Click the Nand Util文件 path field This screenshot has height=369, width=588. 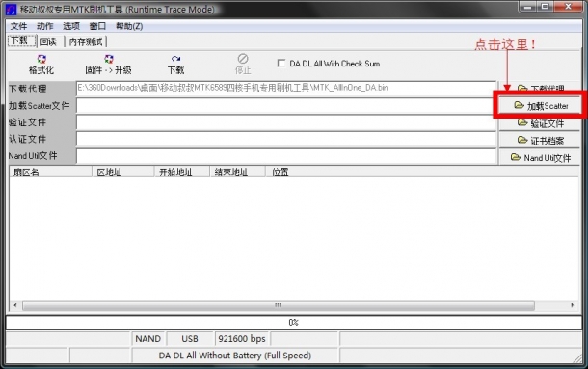(286, 156)
